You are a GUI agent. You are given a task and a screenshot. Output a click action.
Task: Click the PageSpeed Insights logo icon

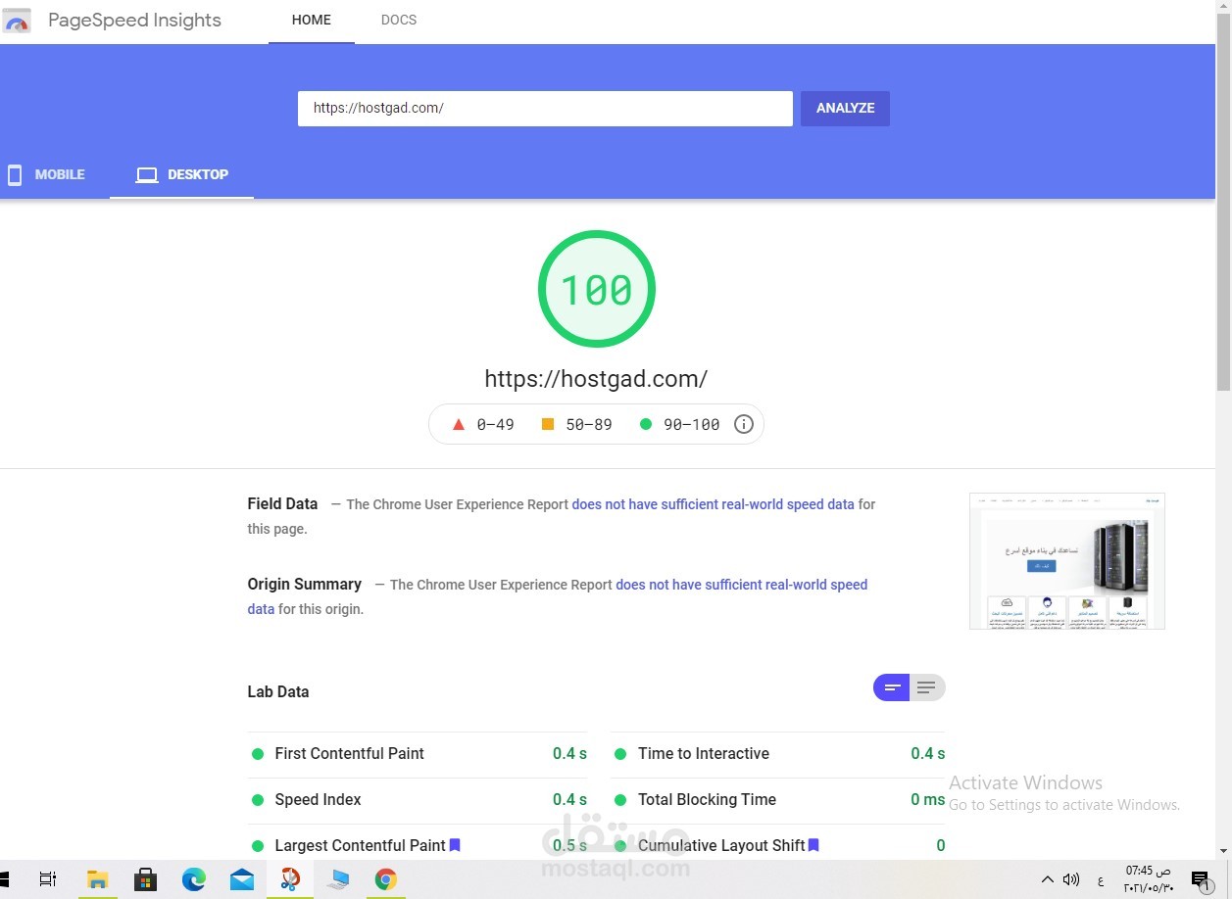tap(17, 21)
